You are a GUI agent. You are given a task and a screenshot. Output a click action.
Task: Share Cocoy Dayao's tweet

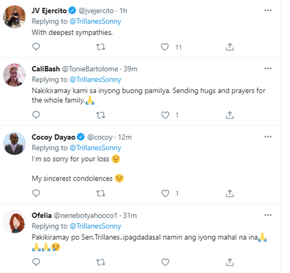(229, 193)
